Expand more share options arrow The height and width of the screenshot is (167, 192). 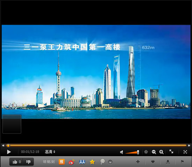click(x=110, y=162)
